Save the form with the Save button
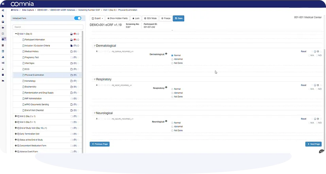326x174 pixels. 179,18
